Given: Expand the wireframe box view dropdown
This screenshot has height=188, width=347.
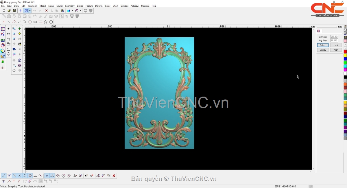Looking at the screenshot, I should [80, 11].
